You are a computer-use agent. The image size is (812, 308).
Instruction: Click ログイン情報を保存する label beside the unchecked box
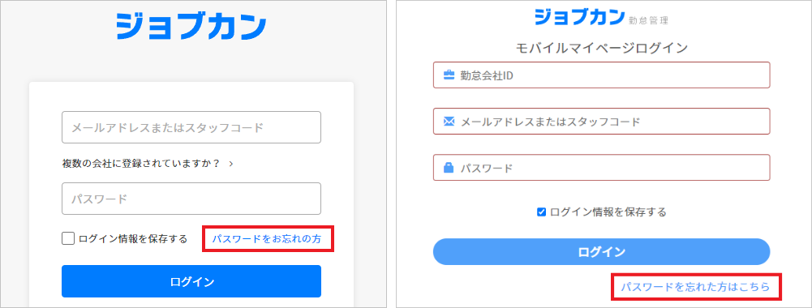coord(132,239)
